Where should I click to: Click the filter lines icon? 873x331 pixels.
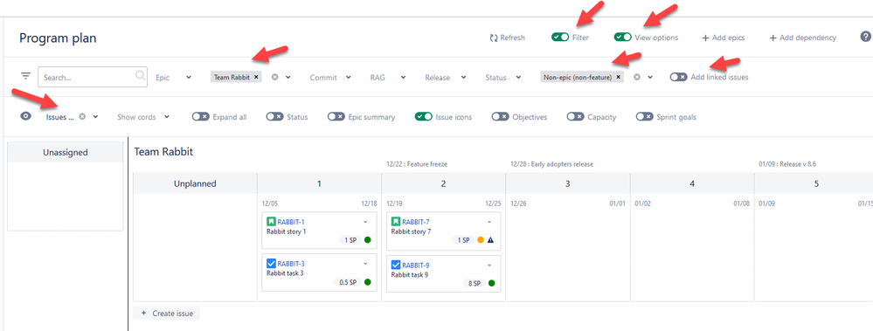click(x=25, y=76)
